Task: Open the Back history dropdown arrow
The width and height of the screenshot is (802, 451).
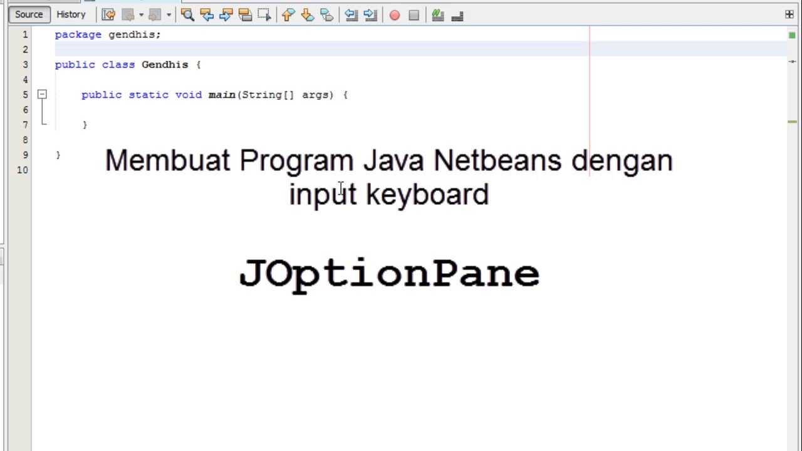Action: coord(141,15)
